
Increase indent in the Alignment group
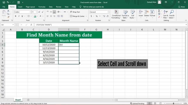tap(62, 16)
